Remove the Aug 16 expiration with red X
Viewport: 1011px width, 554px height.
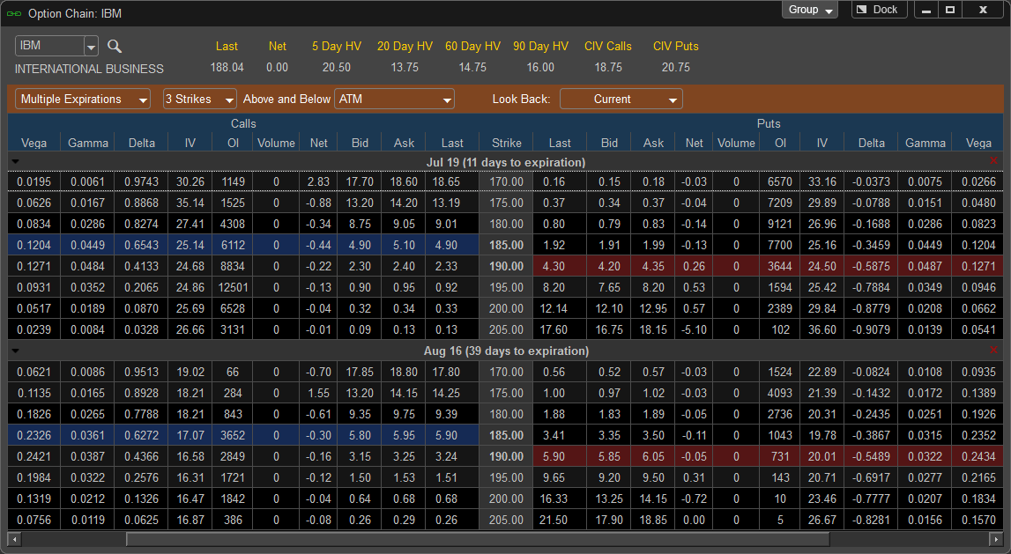click(993, 350)
